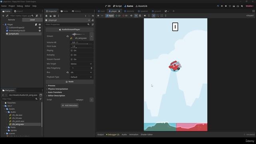Add a new node with the plus icon

coord(3,16)
